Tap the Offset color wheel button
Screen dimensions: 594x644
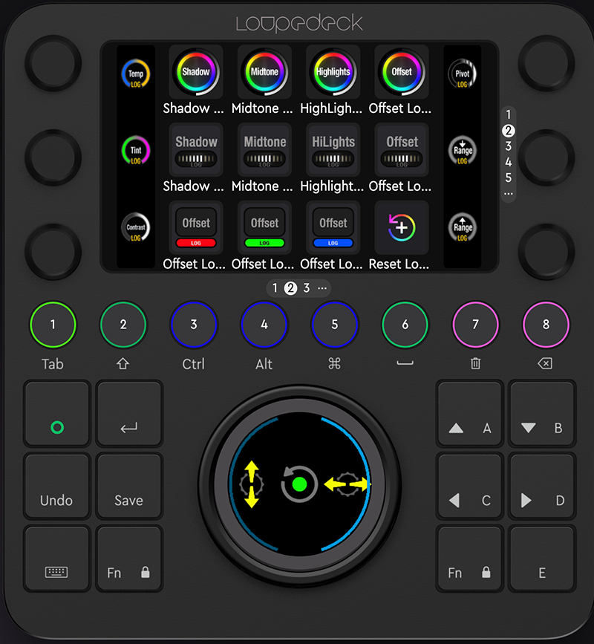click(402, 72)
